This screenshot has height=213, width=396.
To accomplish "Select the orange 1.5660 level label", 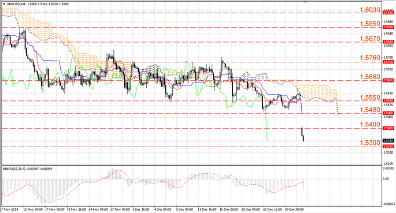I will pyautogui.click(x=370, y=77).
